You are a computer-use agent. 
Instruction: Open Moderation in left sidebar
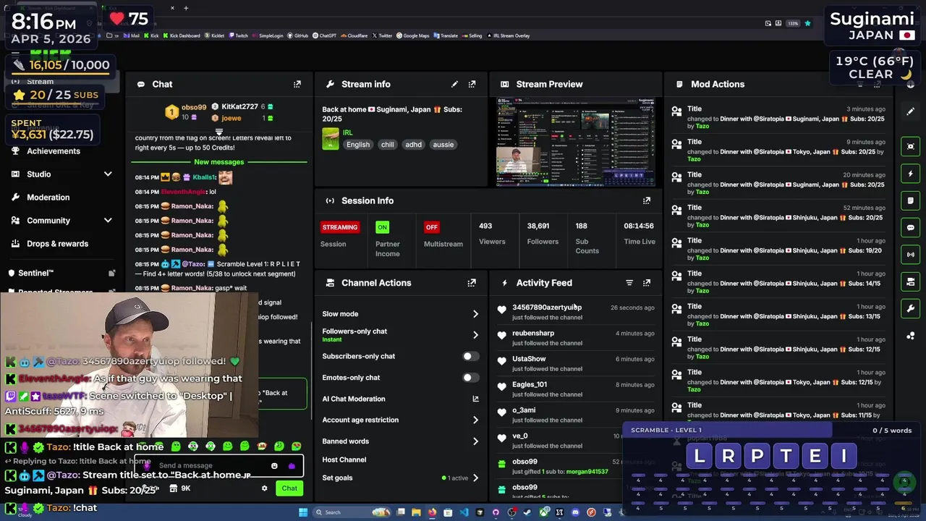click(x=48, y=198)
